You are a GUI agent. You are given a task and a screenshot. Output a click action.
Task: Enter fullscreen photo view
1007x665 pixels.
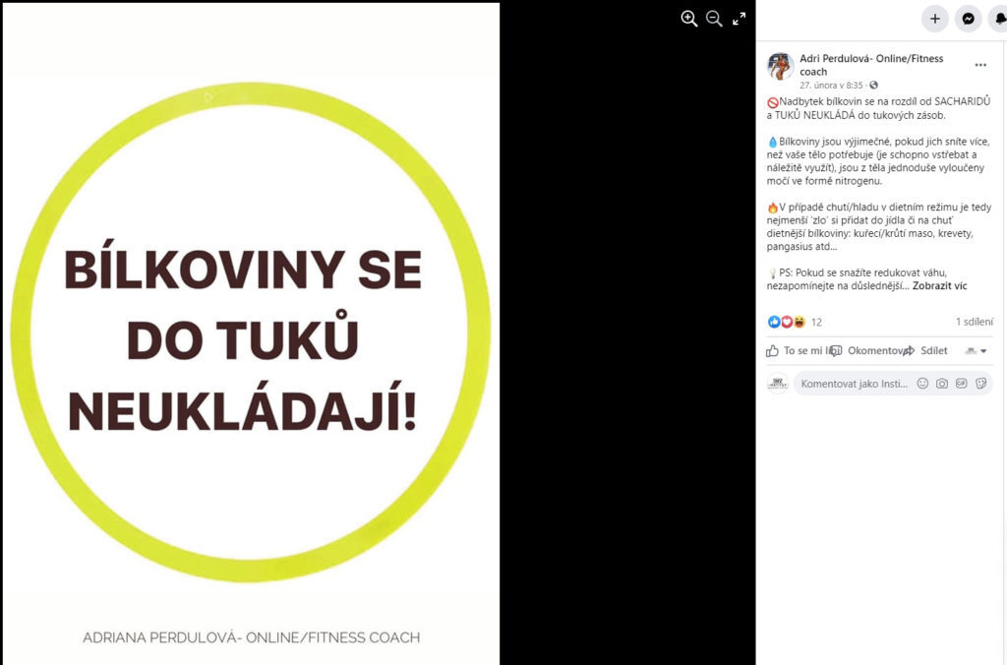pos(740,19)
